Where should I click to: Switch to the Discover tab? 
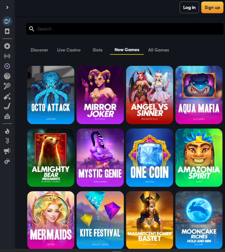coord(39,50)
